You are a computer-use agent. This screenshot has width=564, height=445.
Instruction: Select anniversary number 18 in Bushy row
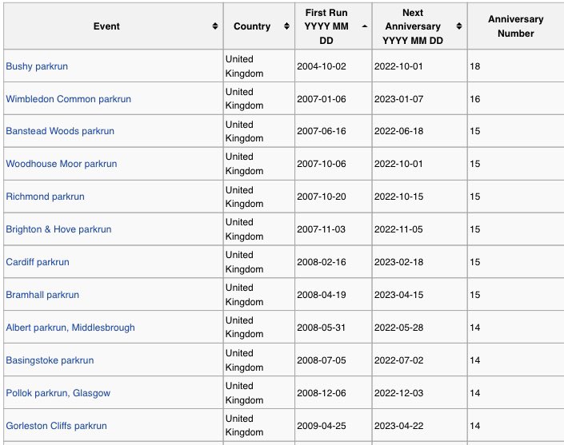point(474,66)
